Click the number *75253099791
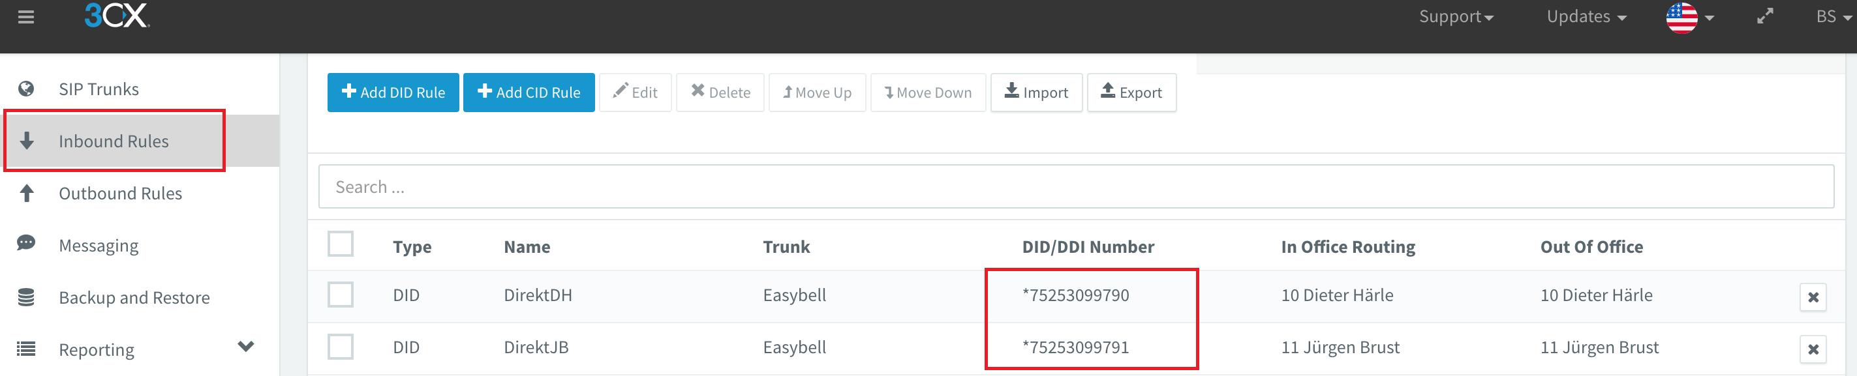 1075,347
